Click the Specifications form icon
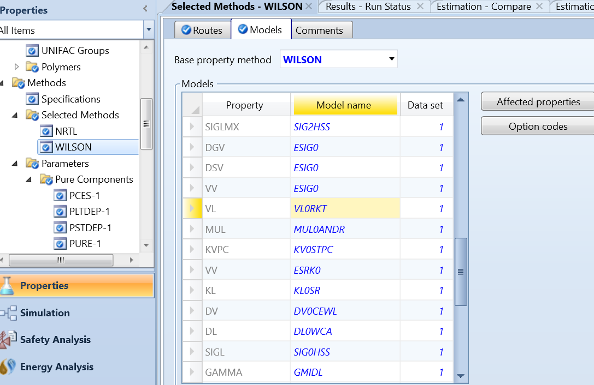This screenshot has width=594, height=385. pyautogui.click(x=32, y=99)
